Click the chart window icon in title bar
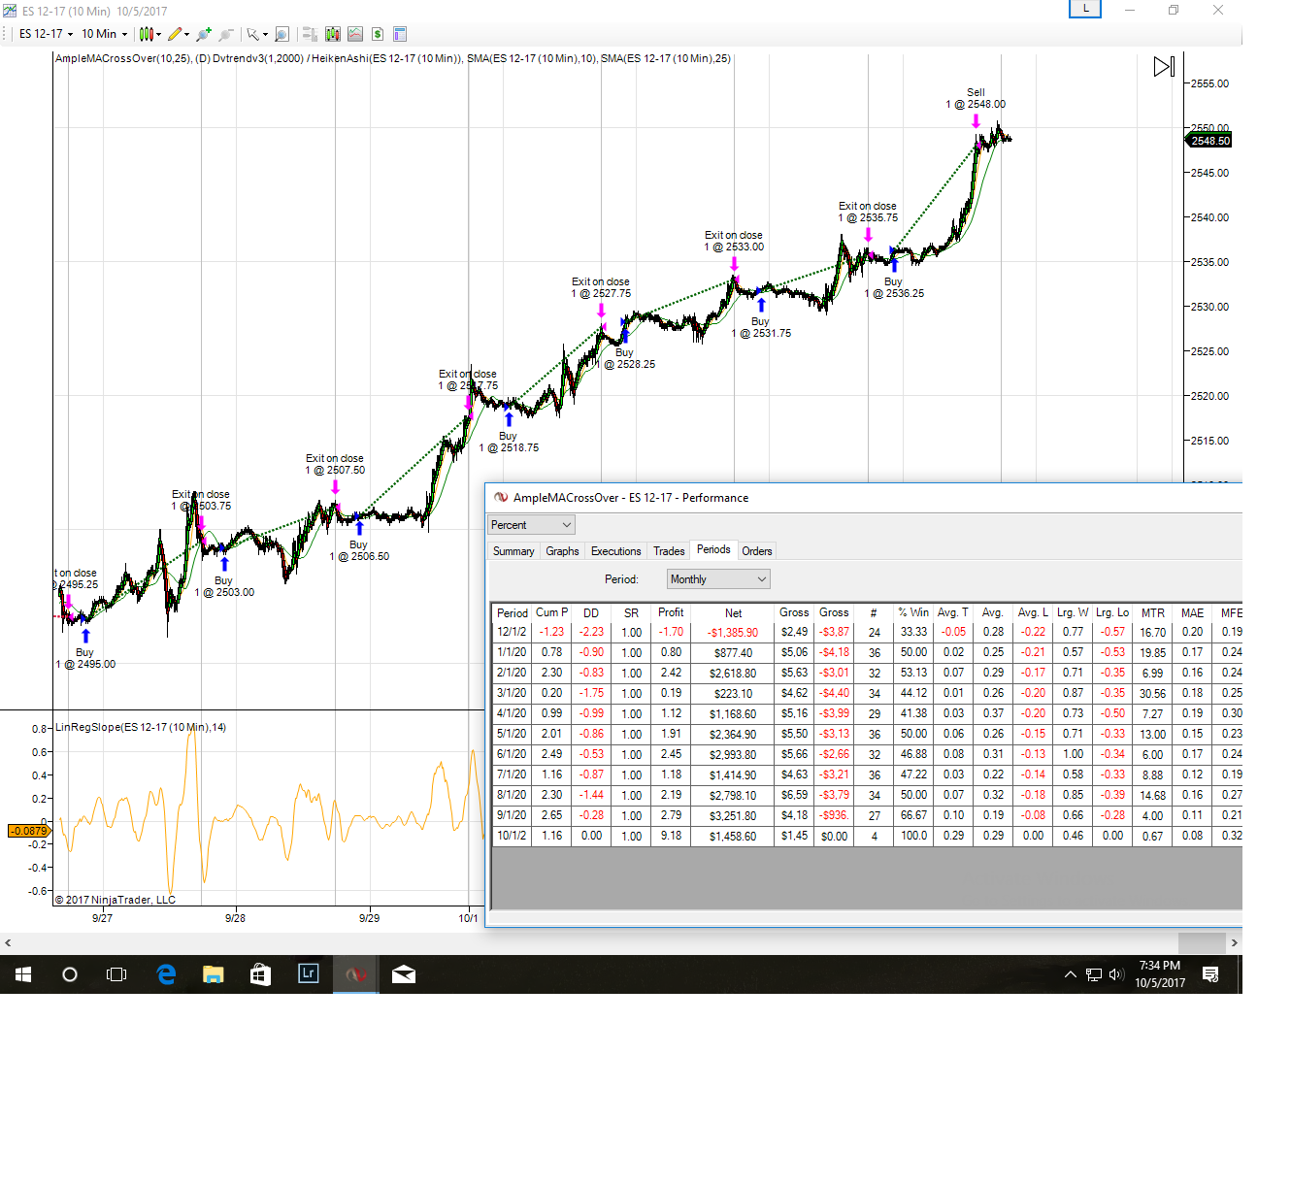 10,11
